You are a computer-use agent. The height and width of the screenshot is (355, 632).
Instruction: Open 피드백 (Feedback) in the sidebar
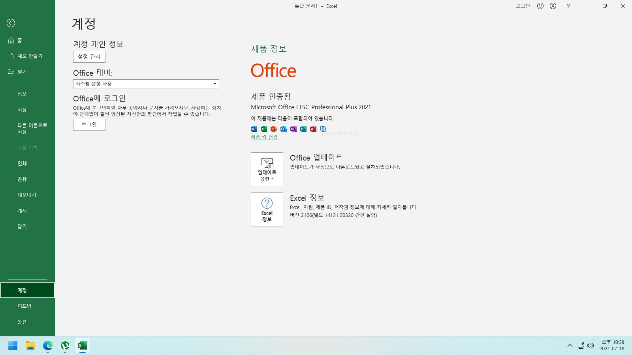point(28,306)
